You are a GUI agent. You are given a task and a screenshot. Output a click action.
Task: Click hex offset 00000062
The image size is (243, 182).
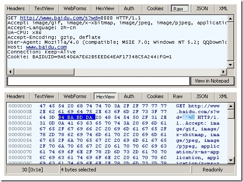[x=20, y=146]
